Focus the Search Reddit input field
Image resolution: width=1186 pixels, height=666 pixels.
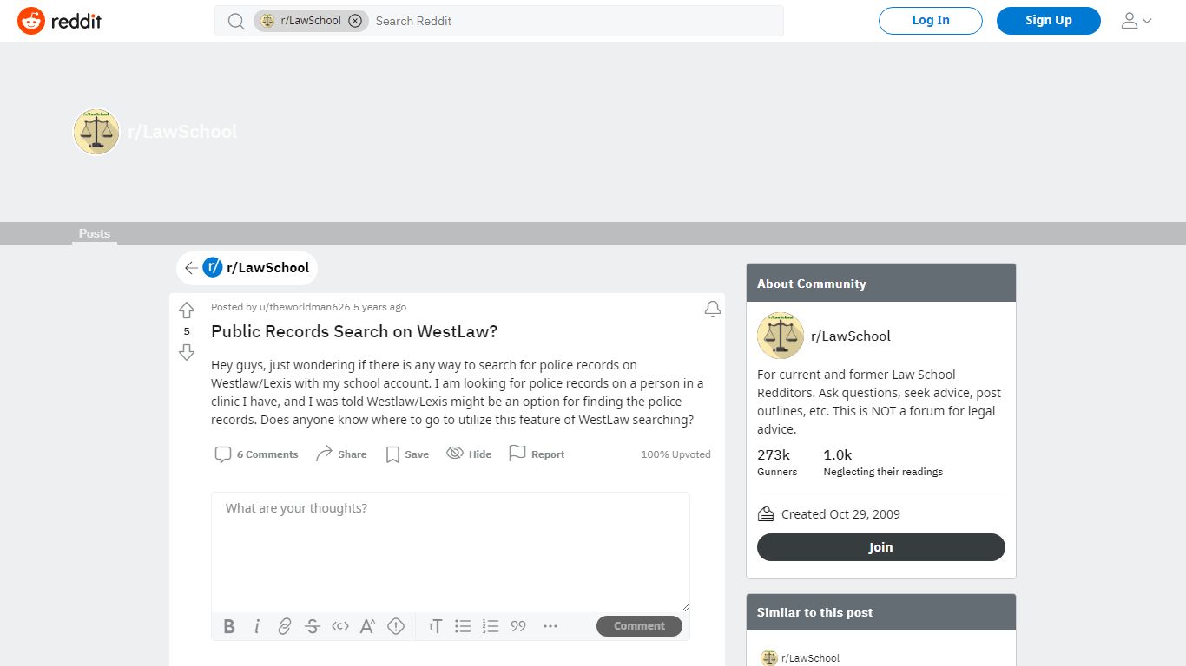575,21
